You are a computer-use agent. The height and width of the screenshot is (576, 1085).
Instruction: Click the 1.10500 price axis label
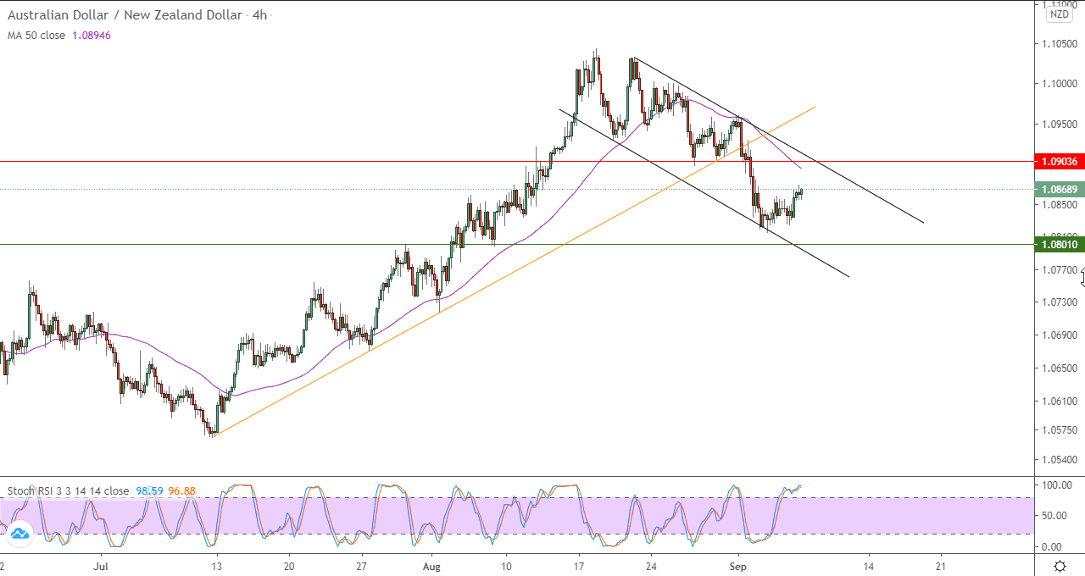coord(1060,43)
